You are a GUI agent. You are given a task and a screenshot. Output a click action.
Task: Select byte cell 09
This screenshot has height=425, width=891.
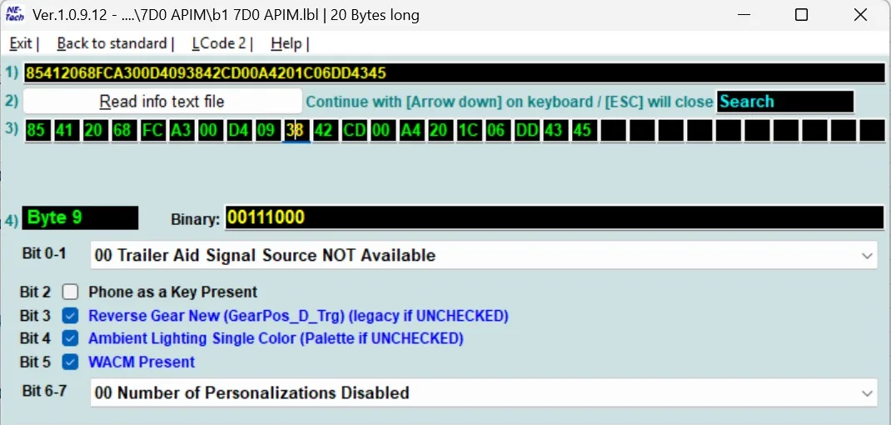266,130
